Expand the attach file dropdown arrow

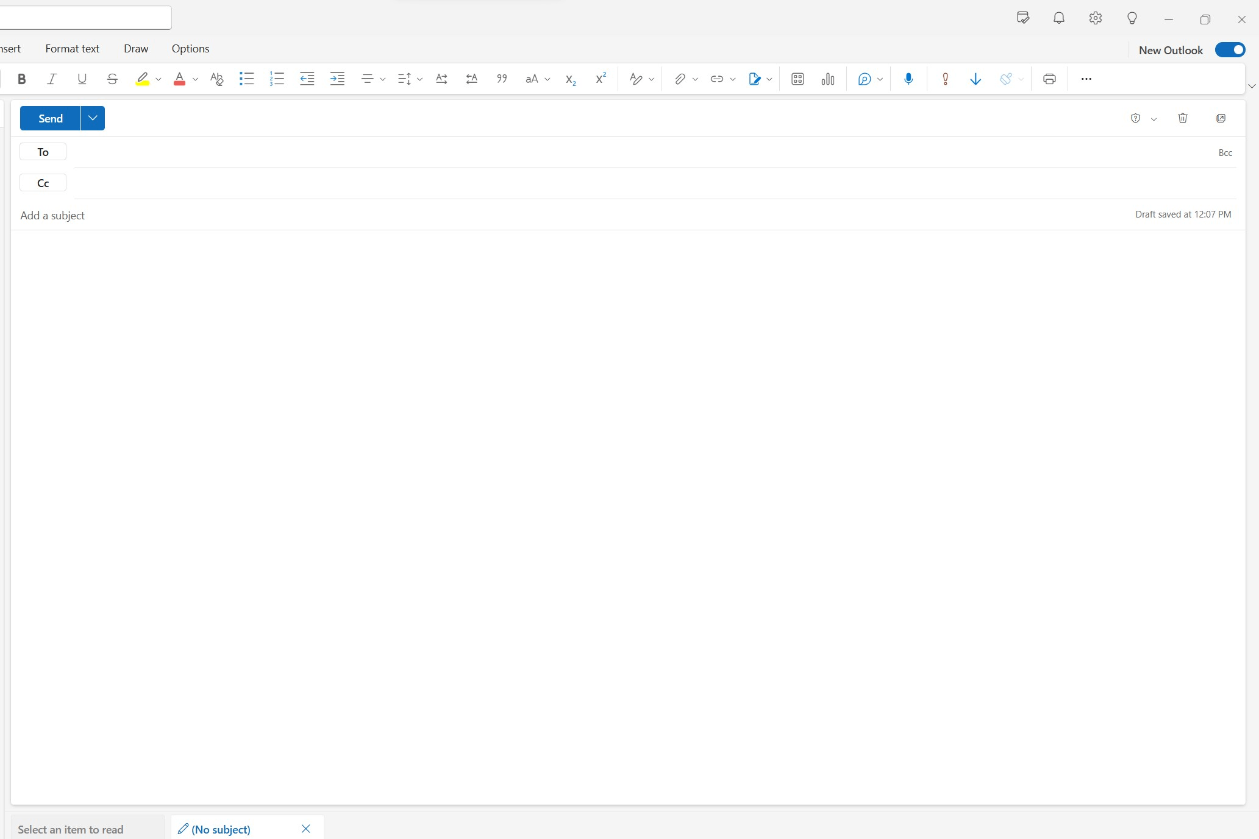point(695,79)
